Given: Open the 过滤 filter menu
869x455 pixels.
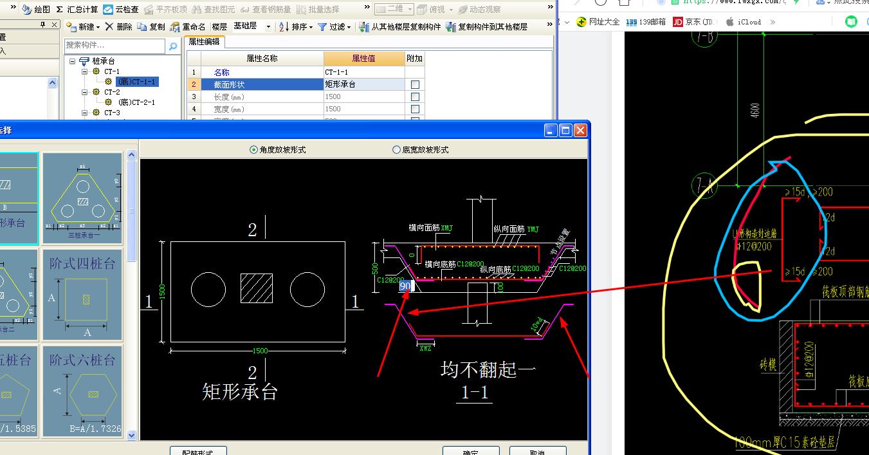Looking at the screenshot, I should point(334,26).
